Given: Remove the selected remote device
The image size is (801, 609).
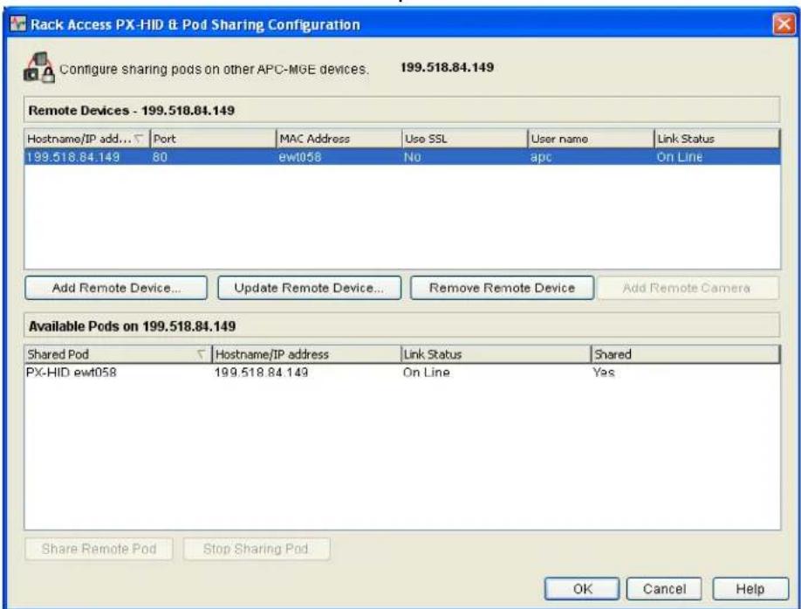Looking at the screenshot, I should point(502,288).
